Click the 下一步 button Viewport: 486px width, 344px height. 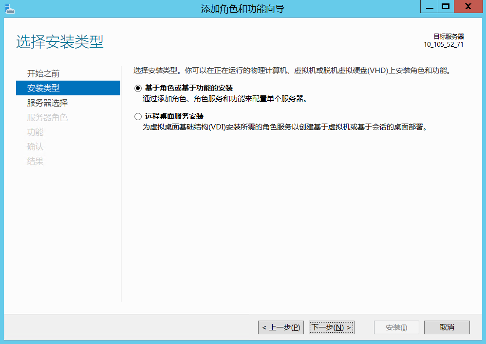tap(331, 327)
